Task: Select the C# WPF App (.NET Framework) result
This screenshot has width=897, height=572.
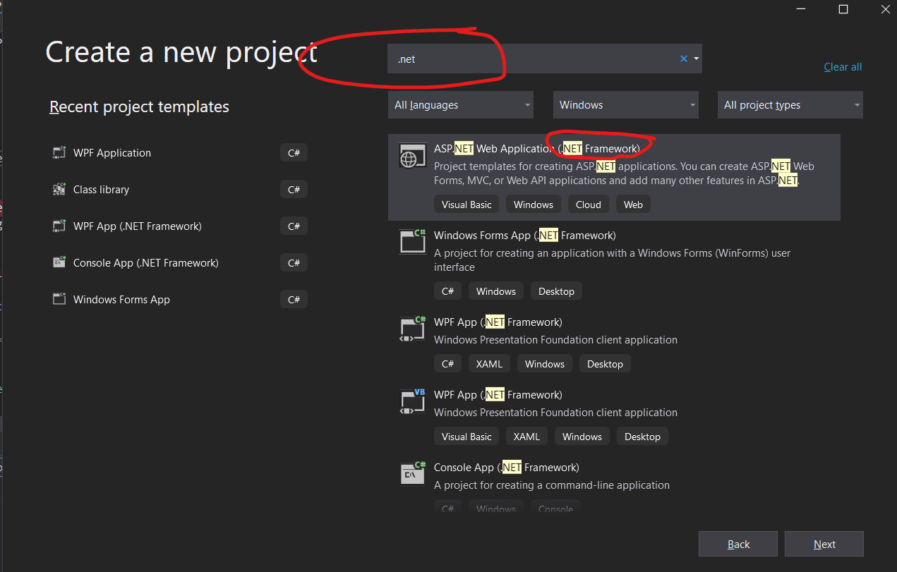Action: (614, 344)
